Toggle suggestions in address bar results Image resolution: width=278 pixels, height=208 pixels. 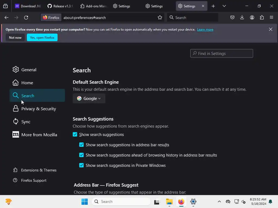[x=81, y=145]
